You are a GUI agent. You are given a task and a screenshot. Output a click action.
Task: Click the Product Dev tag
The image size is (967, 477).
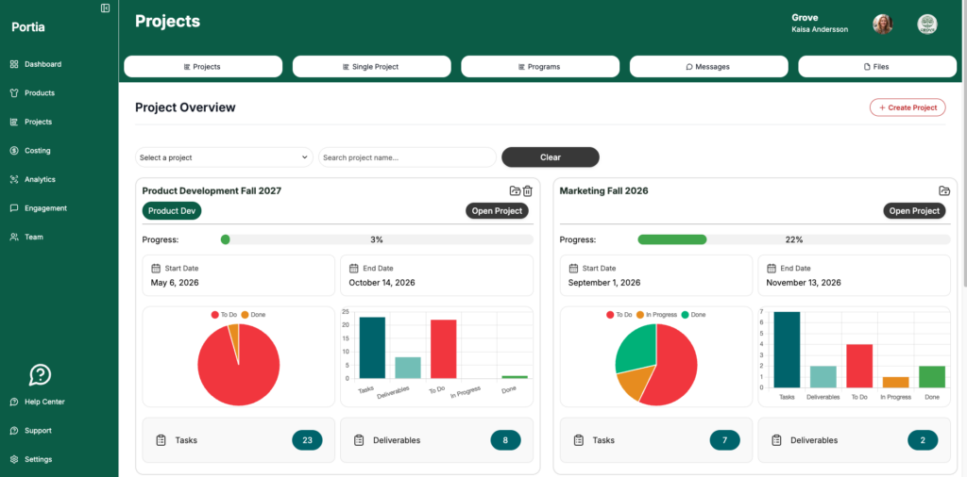(x=172, y=210)
